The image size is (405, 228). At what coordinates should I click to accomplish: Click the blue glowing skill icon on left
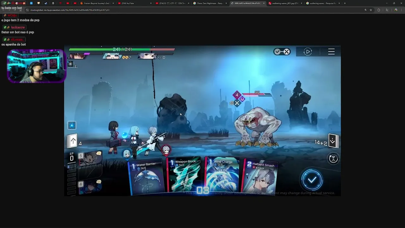click(72, 125)
